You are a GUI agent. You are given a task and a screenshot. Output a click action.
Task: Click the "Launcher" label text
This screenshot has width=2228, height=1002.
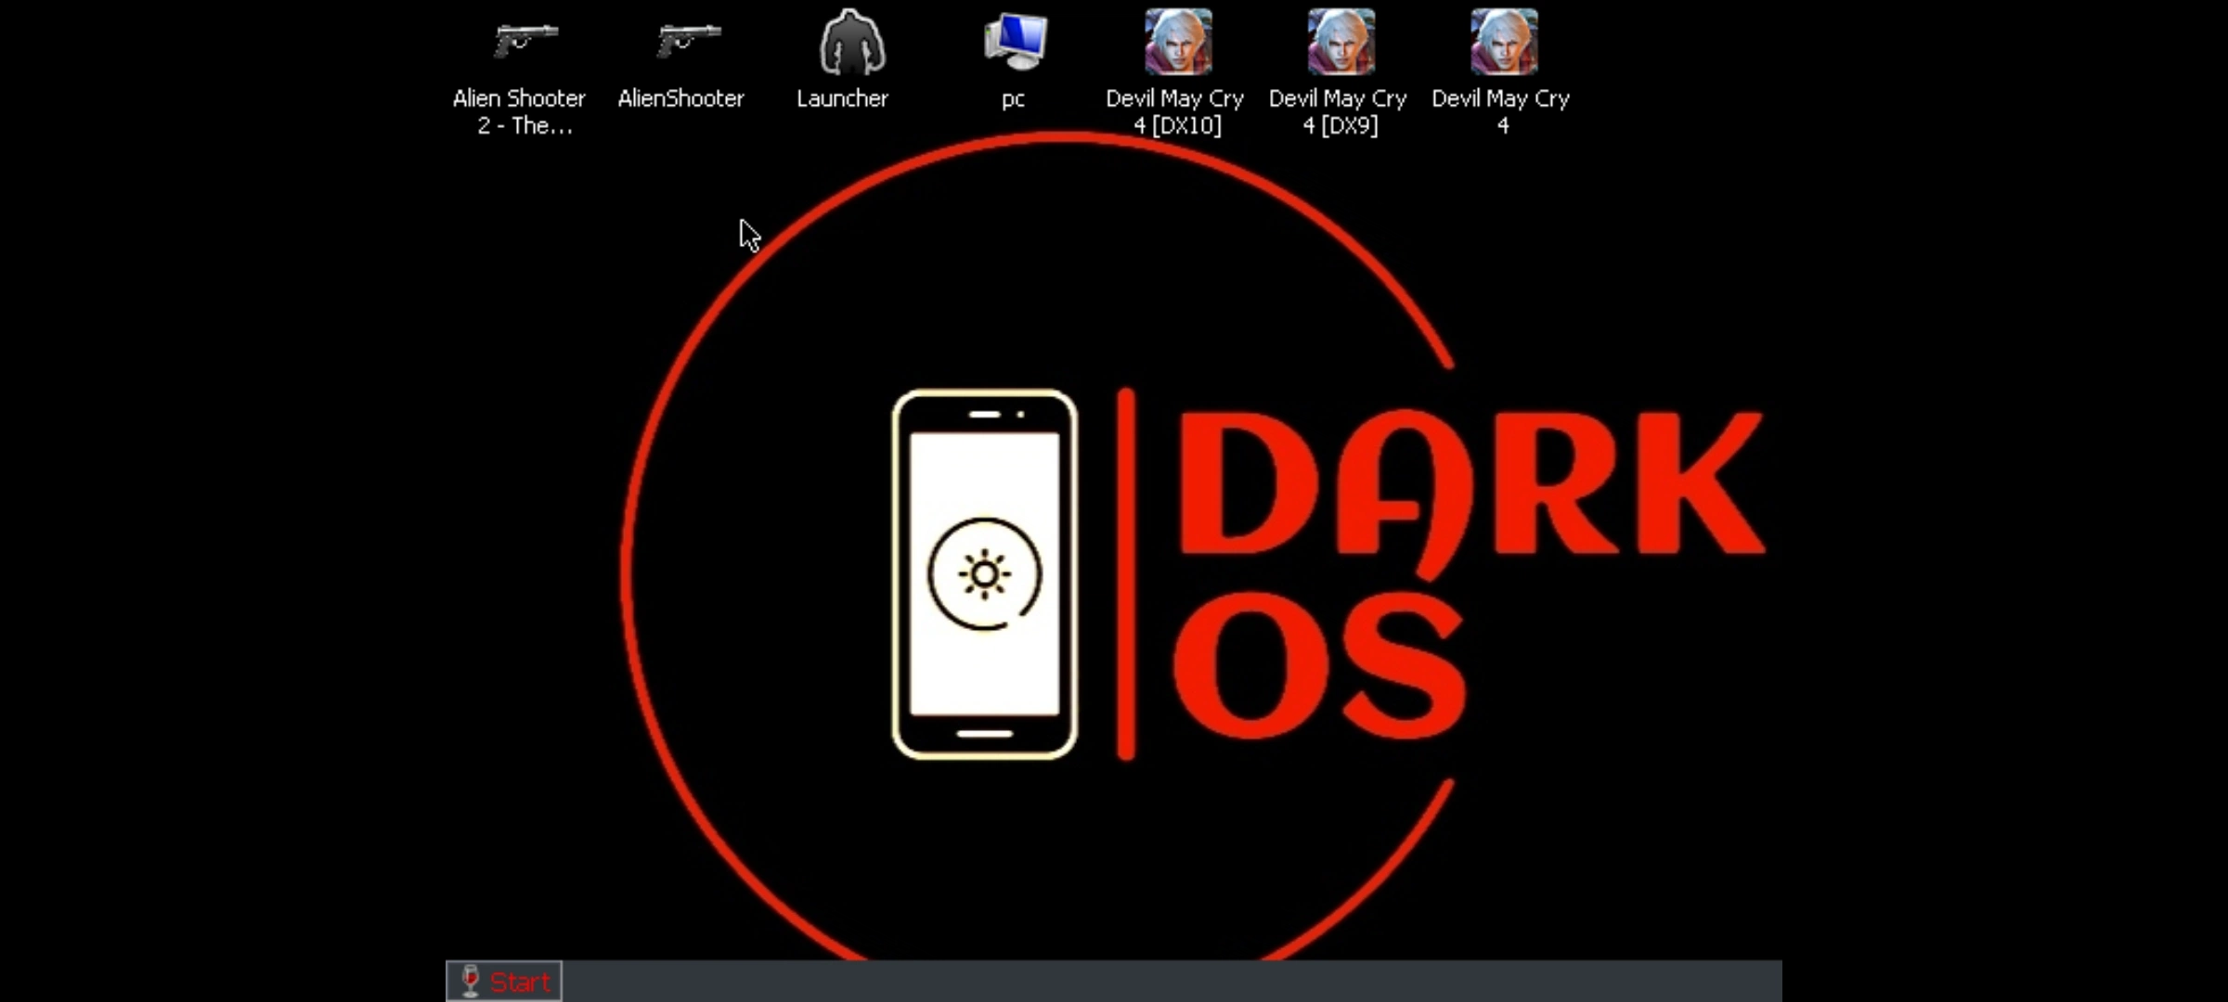843,98
